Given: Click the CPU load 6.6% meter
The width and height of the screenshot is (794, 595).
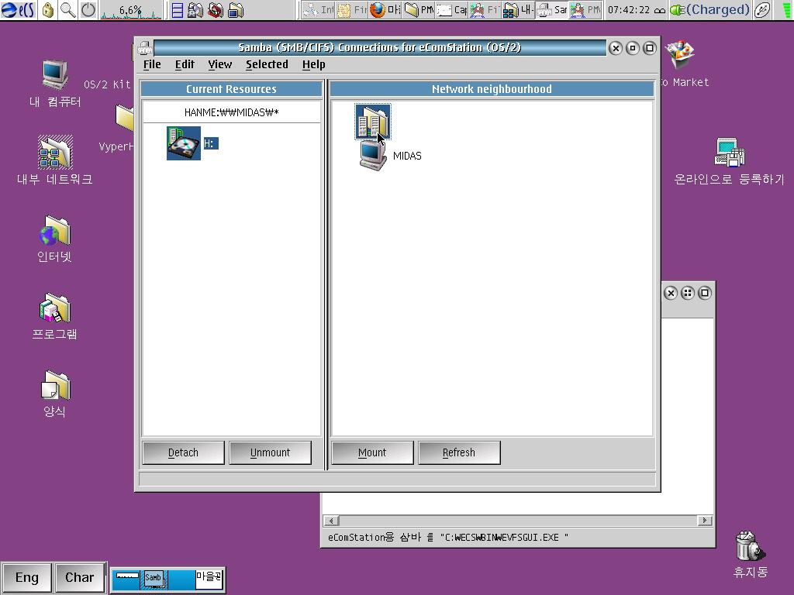Looking at the screenshot, I should pyautogui.click(x=130, y=10).
